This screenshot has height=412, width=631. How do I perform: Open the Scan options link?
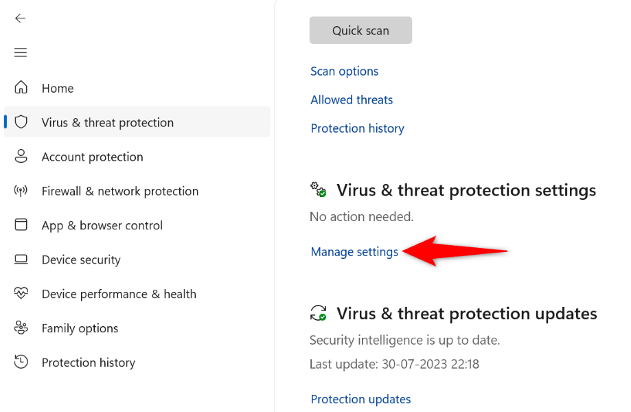click(344, 71)
